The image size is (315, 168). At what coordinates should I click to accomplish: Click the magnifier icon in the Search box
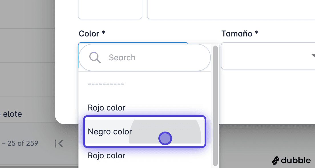95,58
